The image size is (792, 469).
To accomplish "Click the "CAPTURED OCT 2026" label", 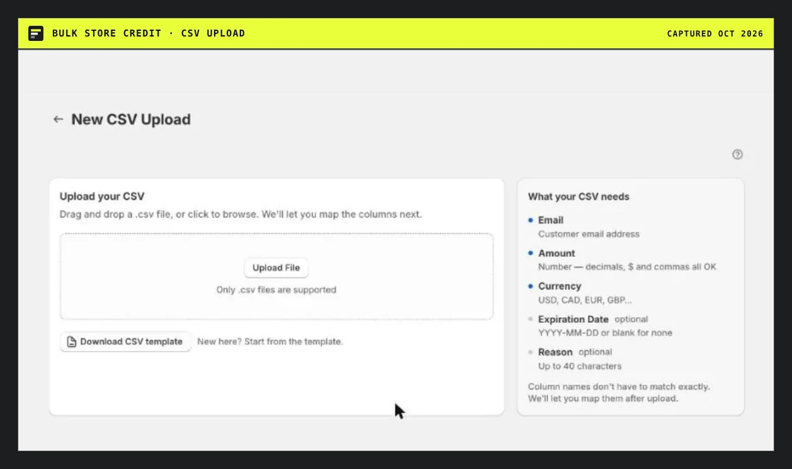I will 715,34.
